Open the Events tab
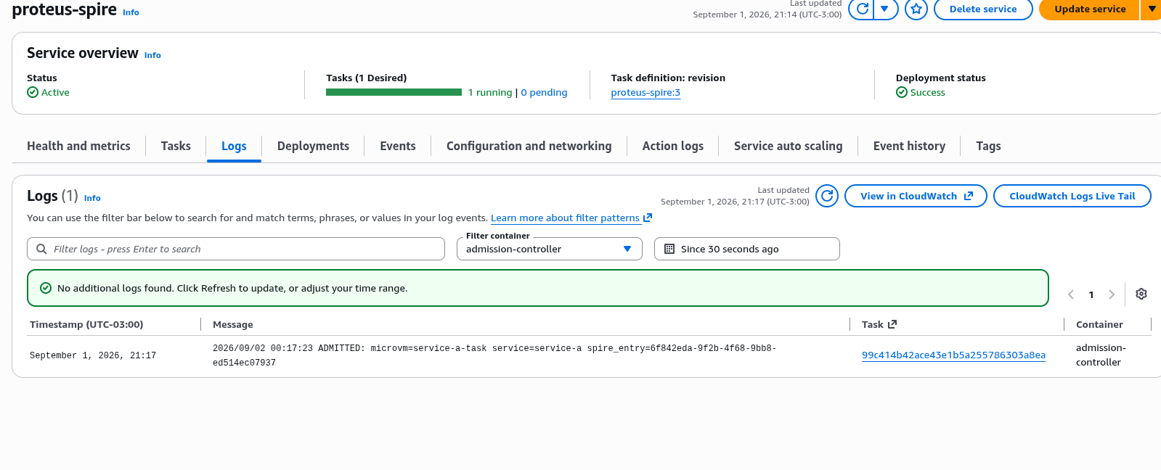The image size is (1161, 470). pyautogui.click(x=398, y=146)
